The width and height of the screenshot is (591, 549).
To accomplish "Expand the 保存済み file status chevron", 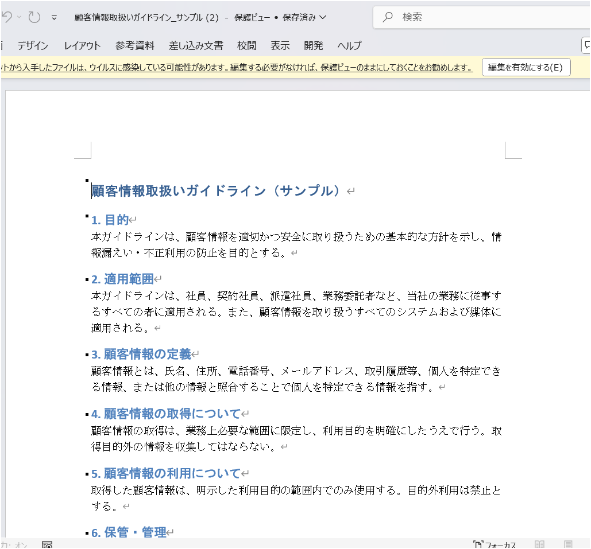I will pos(323,17).
